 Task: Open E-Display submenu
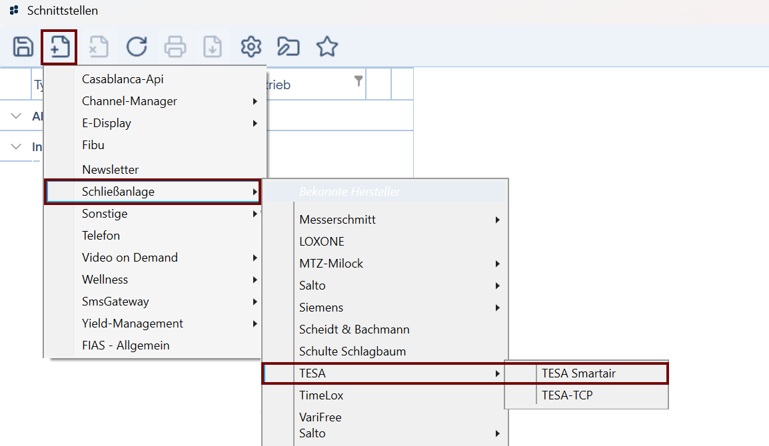[x=155, y=123]
